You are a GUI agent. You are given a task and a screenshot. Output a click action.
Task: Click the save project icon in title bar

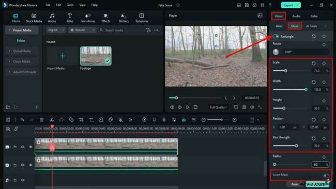[247, 5]
